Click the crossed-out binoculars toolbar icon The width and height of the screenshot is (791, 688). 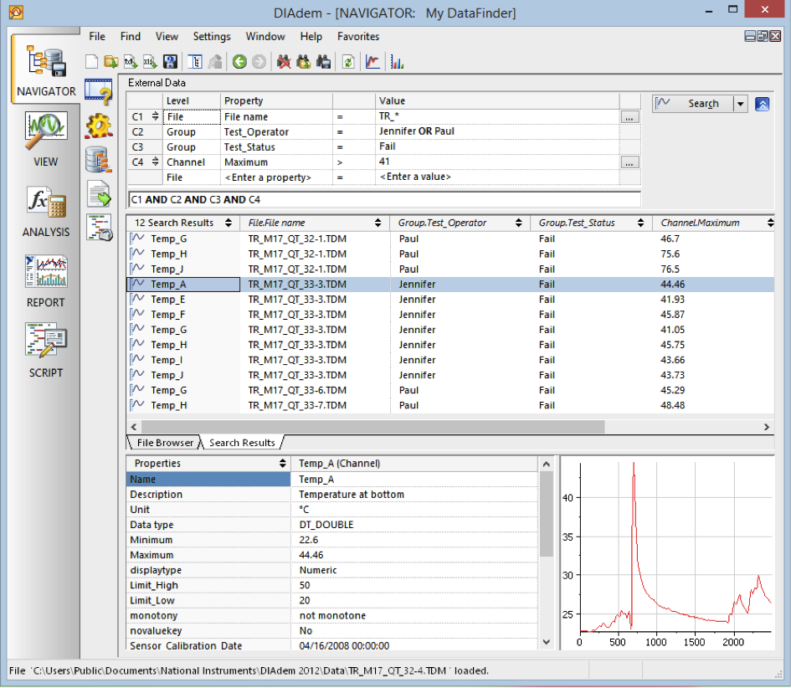coord(284,62)
